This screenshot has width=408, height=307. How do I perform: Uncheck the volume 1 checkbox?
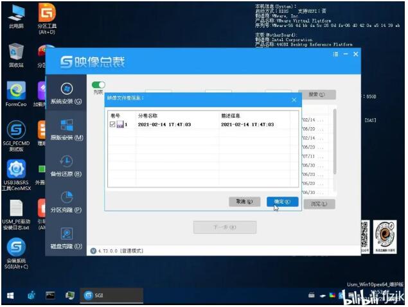(x=113, y=125)
